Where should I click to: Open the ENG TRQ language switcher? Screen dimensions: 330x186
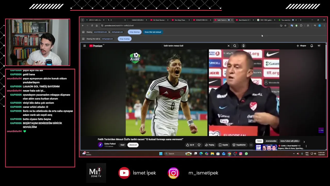(x=307, y=154)
